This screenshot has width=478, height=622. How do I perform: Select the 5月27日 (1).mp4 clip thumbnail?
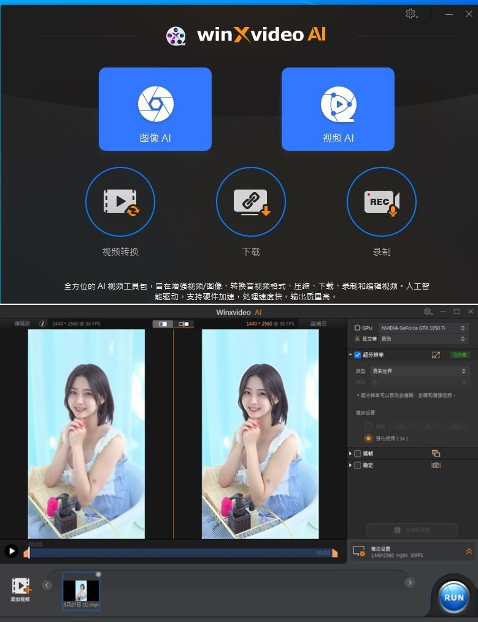coord(82,591)
